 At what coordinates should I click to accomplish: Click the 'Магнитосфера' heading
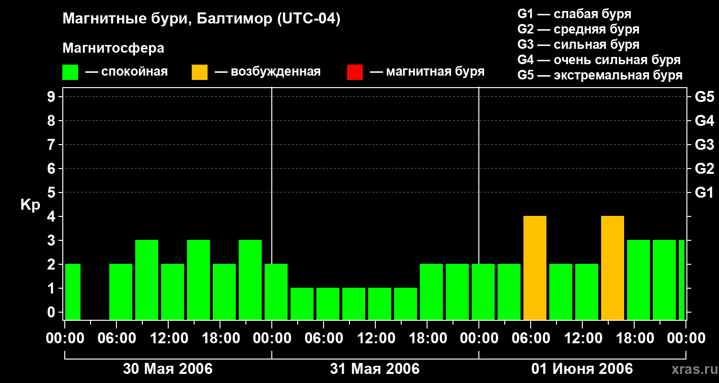(x=114, y=48)
